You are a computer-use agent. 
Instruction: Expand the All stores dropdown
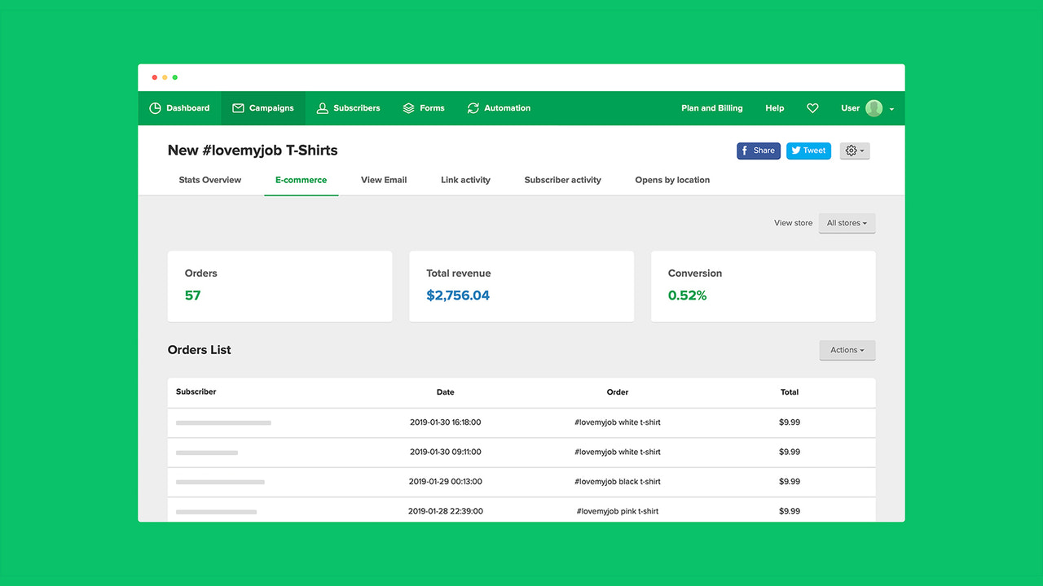[847, 223]
